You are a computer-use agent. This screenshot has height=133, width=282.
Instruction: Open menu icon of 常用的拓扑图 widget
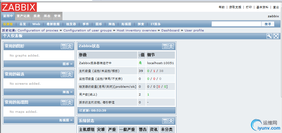63,102
